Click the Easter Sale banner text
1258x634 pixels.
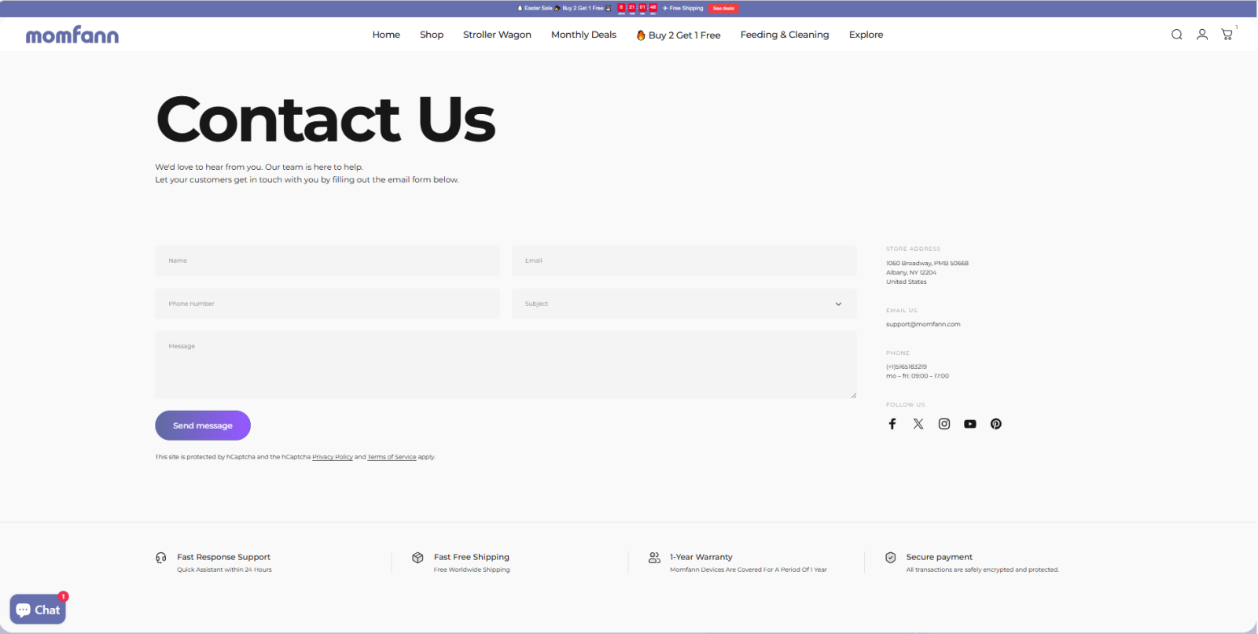coord(538,9)
